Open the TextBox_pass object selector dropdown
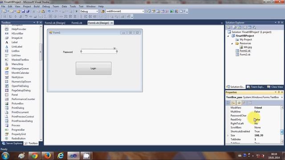 282,97
